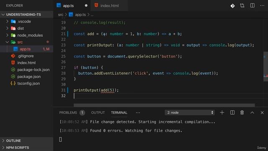Click the add(5) error underlined code
268x151 pixels.
[x=107, y=90]
